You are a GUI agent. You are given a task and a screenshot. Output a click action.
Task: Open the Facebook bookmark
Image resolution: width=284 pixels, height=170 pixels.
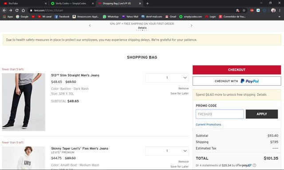(62, 17)
